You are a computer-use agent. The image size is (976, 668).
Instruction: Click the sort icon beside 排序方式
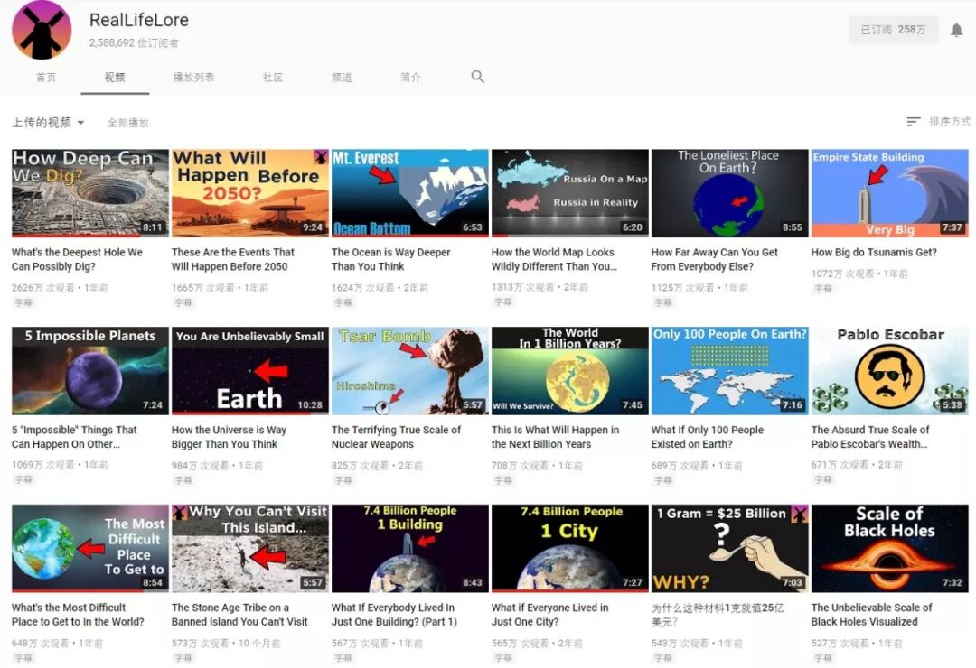click(x=912, y=122)
